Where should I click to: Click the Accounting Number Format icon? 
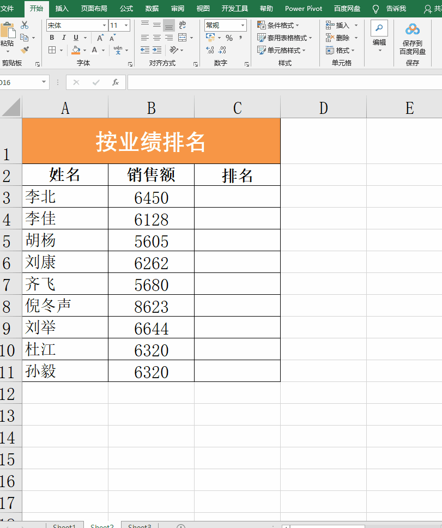(x=210, y=38)
